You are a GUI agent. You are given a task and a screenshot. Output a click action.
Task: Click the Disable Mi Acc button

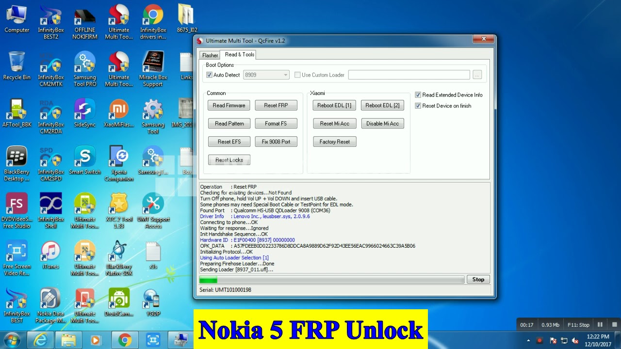(383, 124)
